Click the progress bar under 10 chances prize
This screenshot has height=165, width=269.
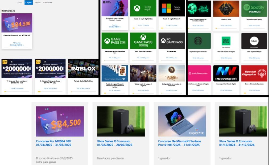(17, 92)
